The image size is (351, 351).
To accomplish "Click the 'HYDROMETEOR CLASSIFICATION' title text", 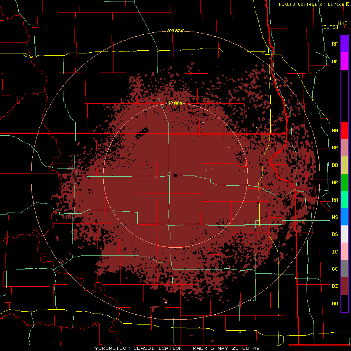I will (x=137, y=348).
